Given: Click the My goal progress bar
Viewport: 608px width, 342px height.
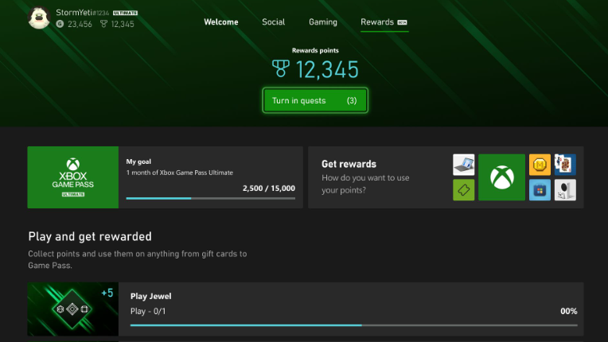Looking at the screenshot, I should [x=211, y=198].
